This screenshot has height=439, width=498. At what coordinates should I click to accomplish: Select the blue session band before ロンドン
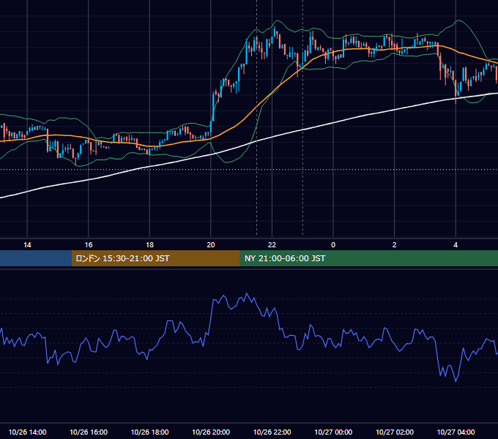[36, 258]
